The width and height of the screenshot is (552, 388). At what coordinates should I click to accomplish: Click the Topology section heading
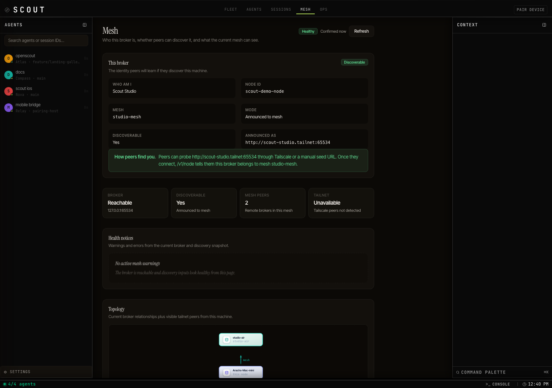(x=116, y=309)
